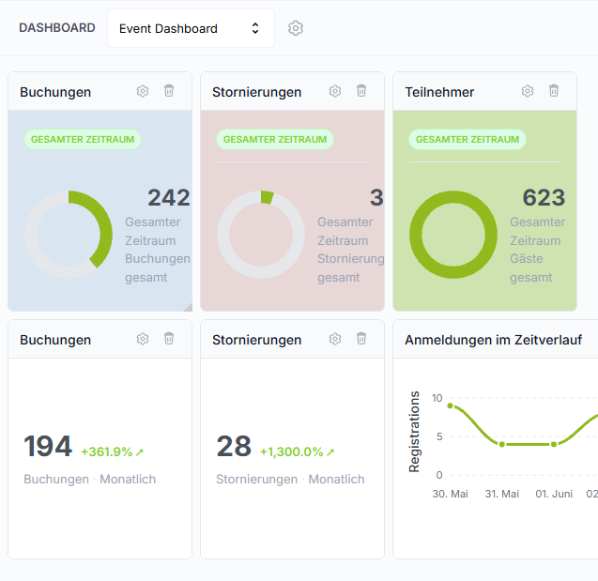Click Gesamter Zeitraum badge in Buchungen widget
This screenshot has height=581, width=598.
(x=83, y=140)
